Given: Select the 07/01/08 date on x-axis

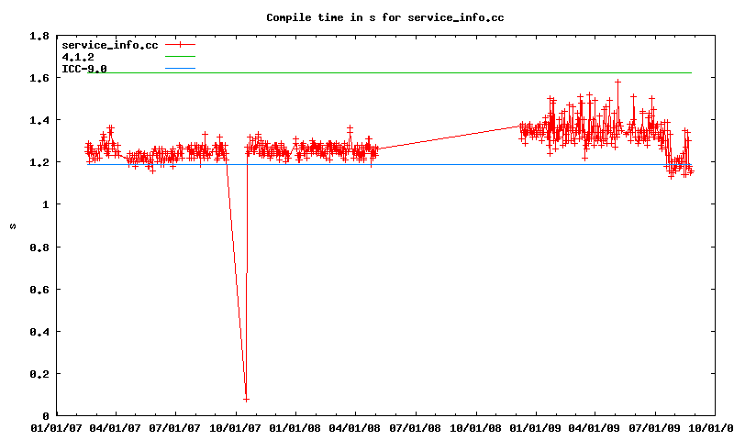Looking at the screenshot, I should click(x=416, y=427).
